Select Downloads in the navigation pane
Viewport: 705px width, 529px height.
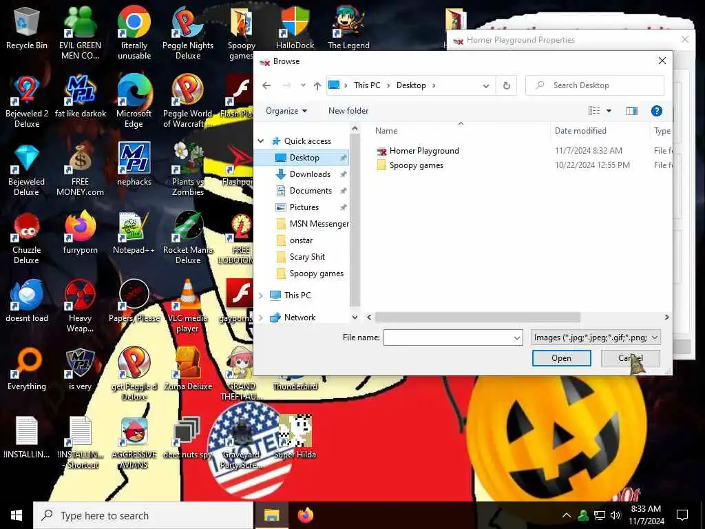(x=311, y=174)
